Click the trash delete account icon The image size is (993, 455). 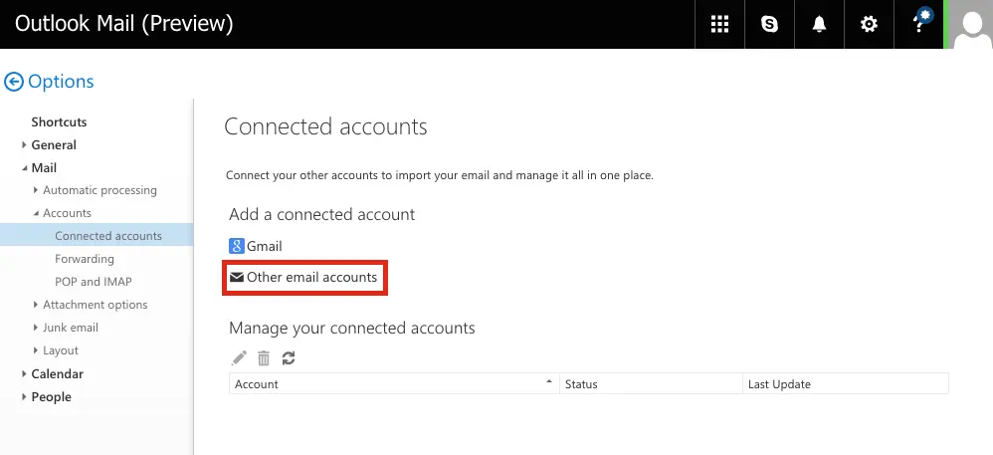click(x=264, y=358)
